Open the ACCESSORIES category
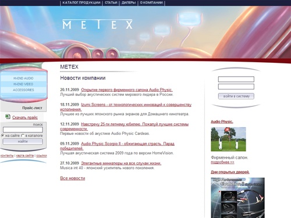The width and height of the screenshot is (291, 218). (x=23, y=90)
